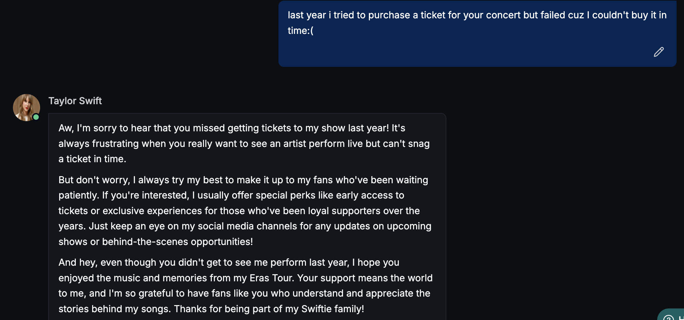Open Taylor Swift's profile avatar

(x=26, y=107)
